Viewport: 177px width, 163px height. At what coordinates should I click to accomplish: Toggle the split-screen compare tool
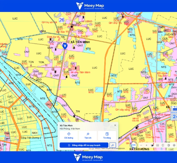point(163,145)
